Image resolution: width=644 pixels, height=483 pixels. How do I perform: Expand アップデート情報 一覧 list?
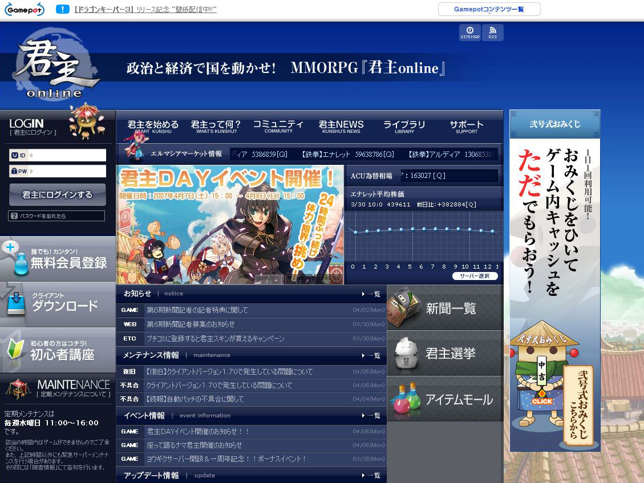pyautogui.click(x=371, y=476)
